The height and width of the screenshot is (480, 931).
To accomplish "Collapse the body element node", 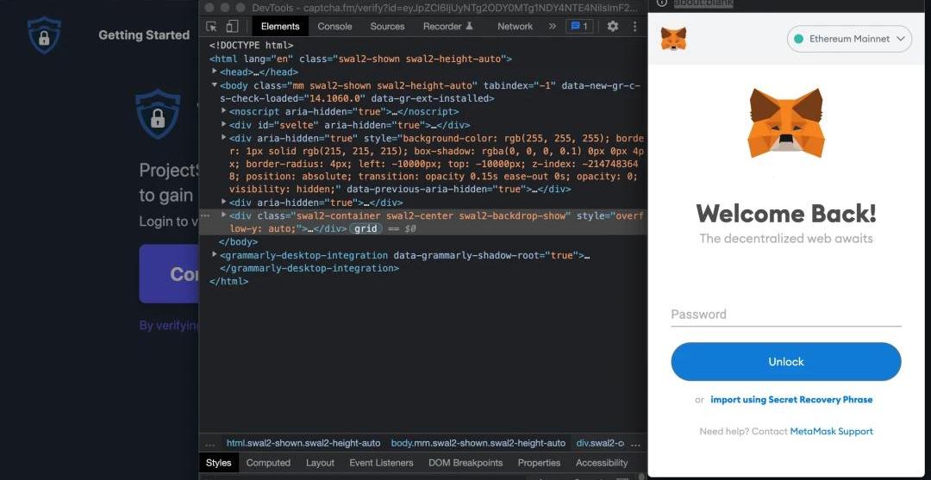I will pyautogui.click(x=215, y=85).
